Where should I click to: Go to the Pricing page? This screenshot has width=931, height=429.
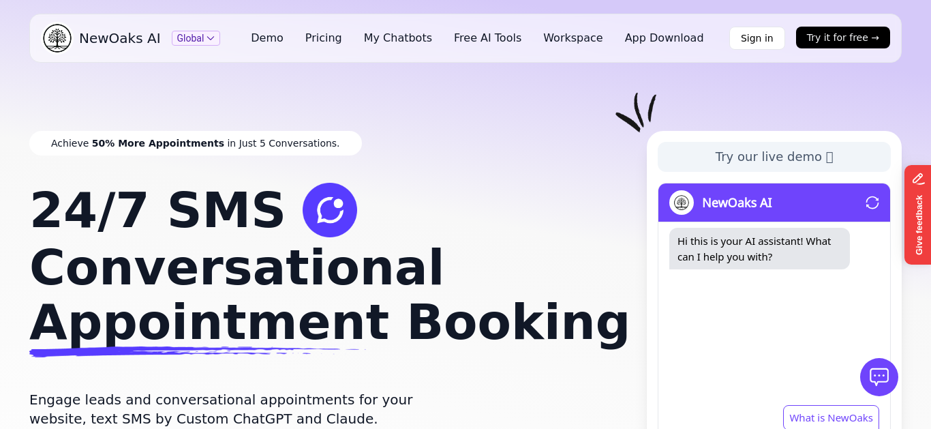click(324, 38)
